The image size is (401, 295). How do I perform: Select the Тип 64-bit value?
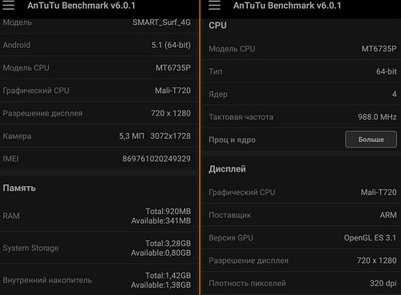pyautogui.click(x=387, y=71)
